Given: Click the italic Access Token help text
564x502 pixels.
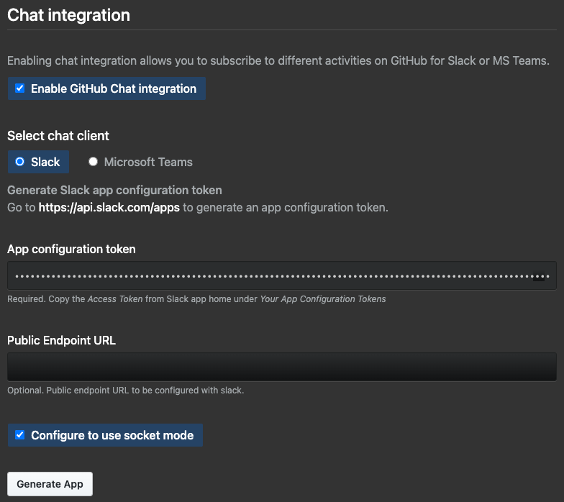Looking at the screenshot, I should [x=115, y=298].
